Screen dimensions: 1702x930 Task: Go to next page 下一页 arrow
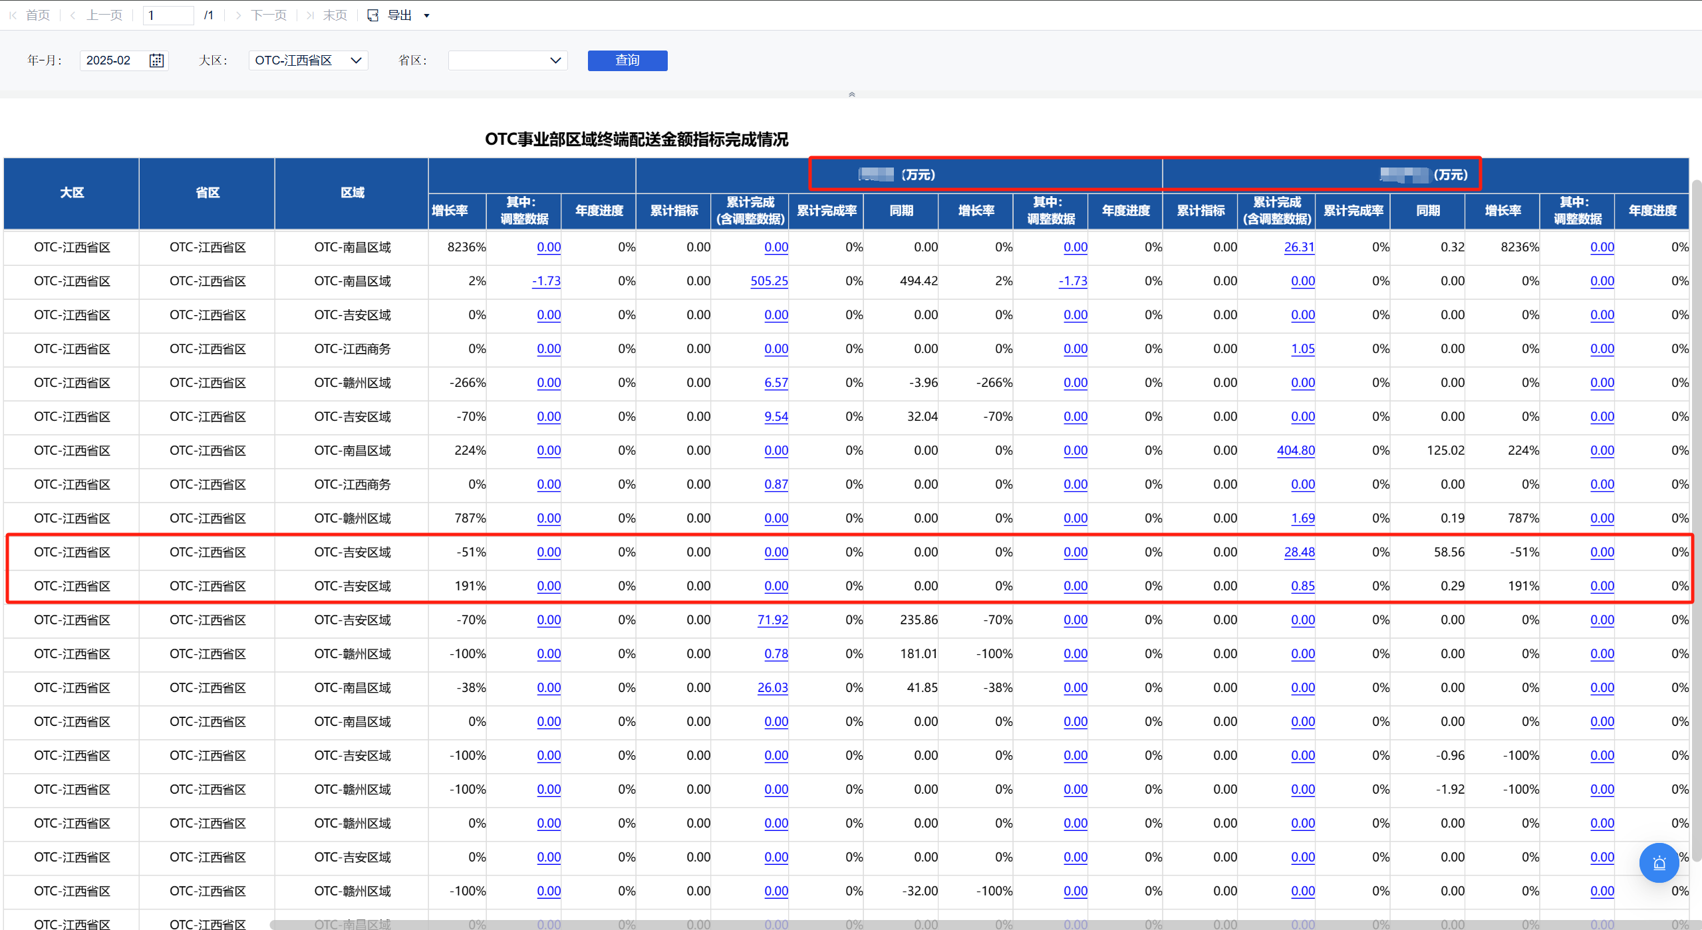[237, 15]
